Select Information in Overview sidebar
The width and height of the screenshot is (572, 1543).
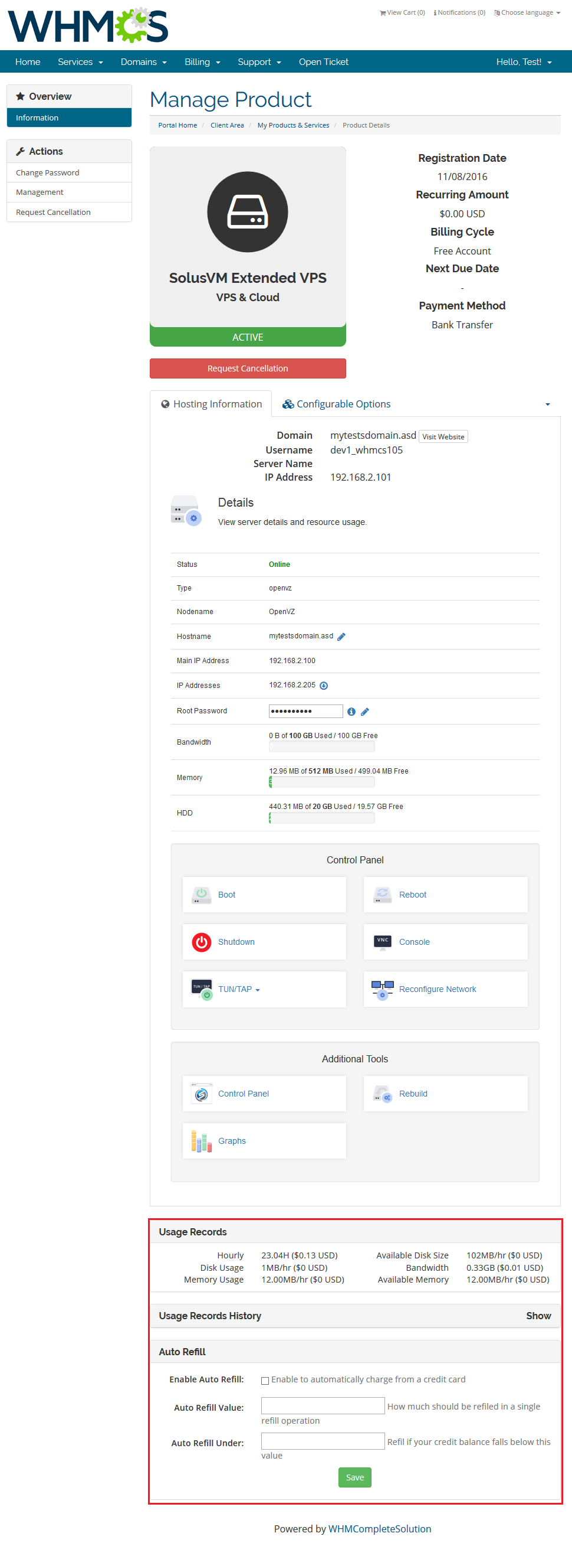click(x=69, y=118)
